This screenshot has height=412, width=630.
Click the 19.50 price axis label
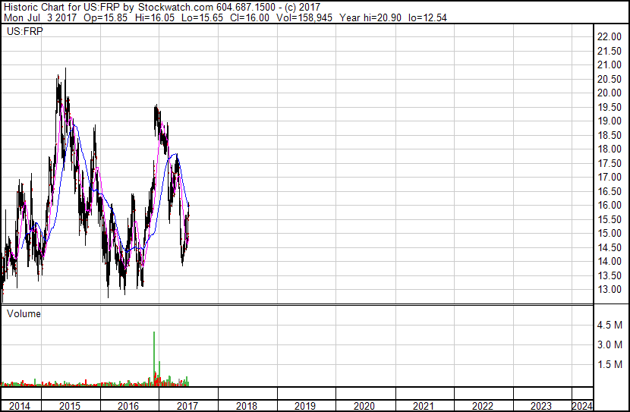click(x=609, y=107)
